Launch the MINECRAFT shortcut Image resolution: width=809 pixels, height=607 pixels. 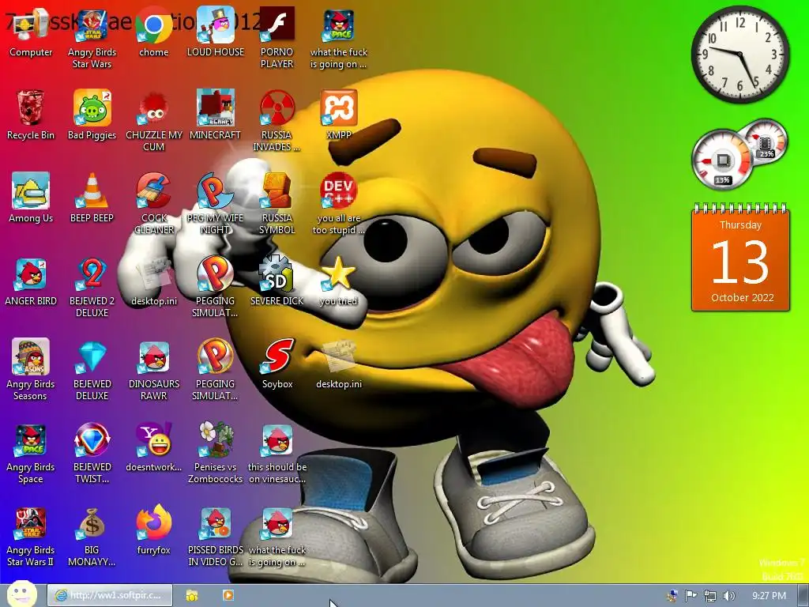tap(215, 115)
